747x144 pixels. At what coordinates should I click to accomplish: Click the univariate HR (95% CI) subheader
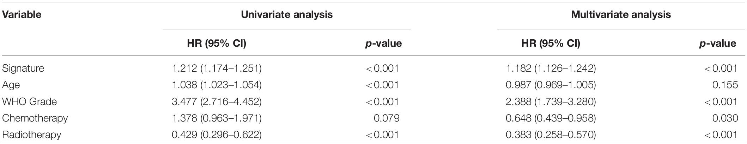[x=217, y=43]
